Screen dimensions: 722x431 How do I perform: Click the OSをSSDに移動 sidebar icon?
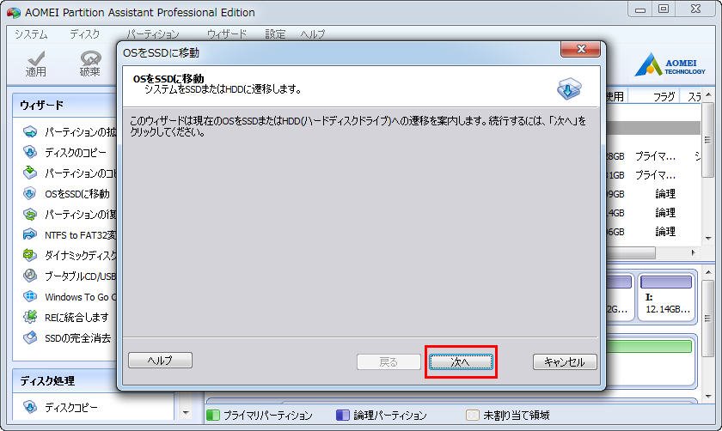[30, 193]
